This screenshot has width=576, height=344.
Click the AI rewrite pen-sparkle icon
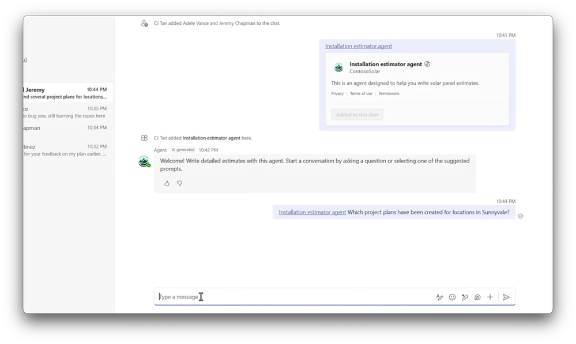click(465, 297)
